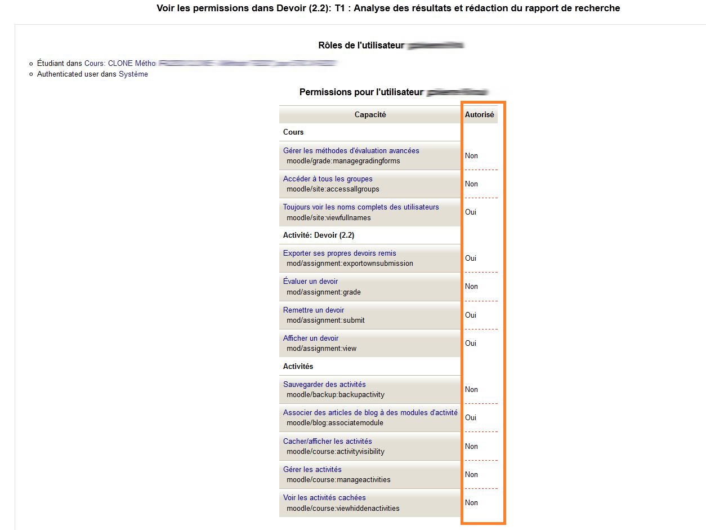
Task: Open 'Toujours voir les noms complets' capability
Action: pos(361,207)
